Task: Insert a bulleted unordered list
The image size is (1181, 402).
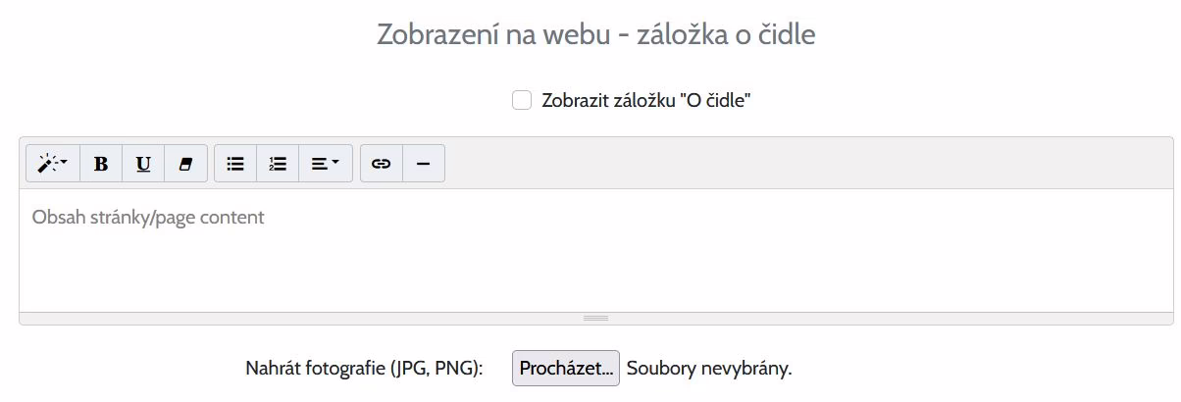Action: 235,164
